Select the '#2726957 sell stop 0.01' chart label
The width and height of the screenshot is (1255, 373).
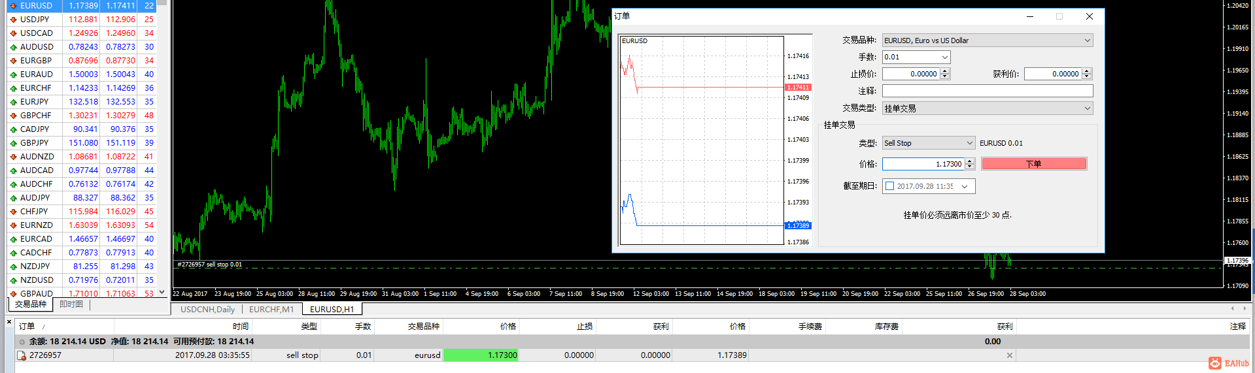pos(209,265)
